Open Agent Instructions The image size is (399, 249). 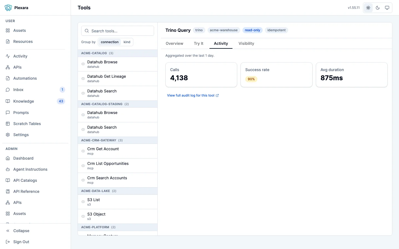(35, 169)
